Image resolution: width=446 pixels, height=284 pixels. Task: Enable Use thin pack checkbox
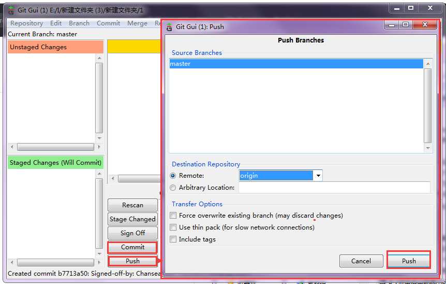pos(173,228)
